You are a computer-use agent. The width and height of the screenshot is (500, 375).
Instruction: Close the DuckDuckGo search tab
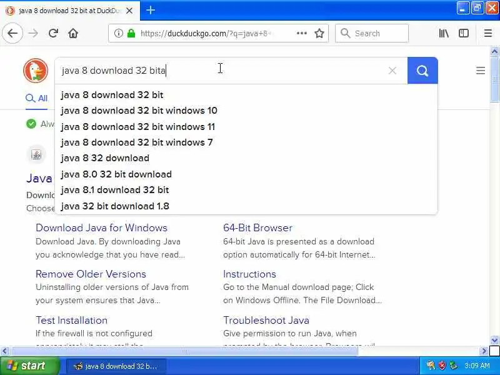point(129,11)
